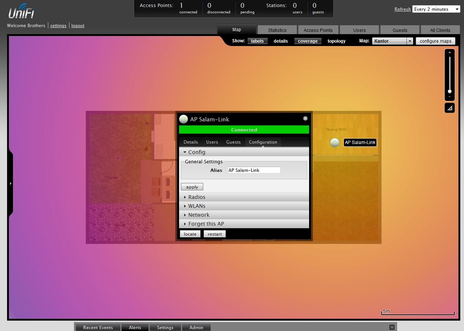Click the logout link
Viewport: 464px width, 331px height.
point(78,26)
